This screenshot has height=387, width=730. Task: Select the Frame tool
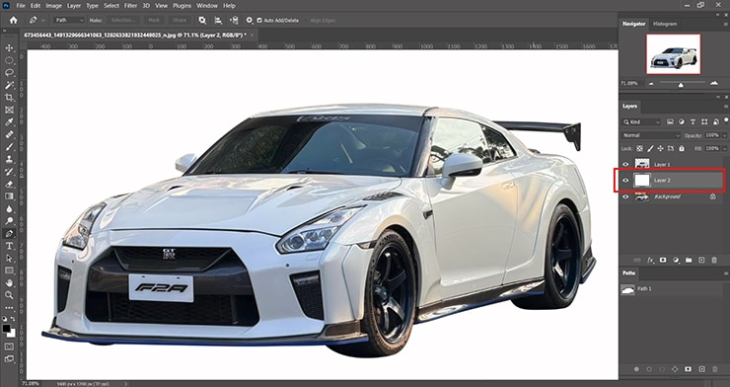click(x=9, y=110)
